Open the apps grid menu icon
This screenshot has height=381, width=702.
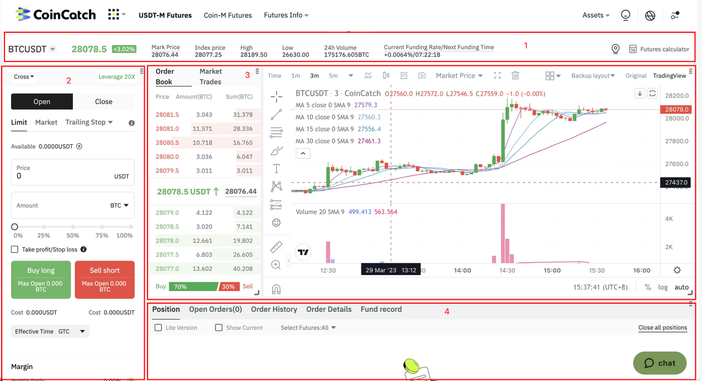pos(114,14)
